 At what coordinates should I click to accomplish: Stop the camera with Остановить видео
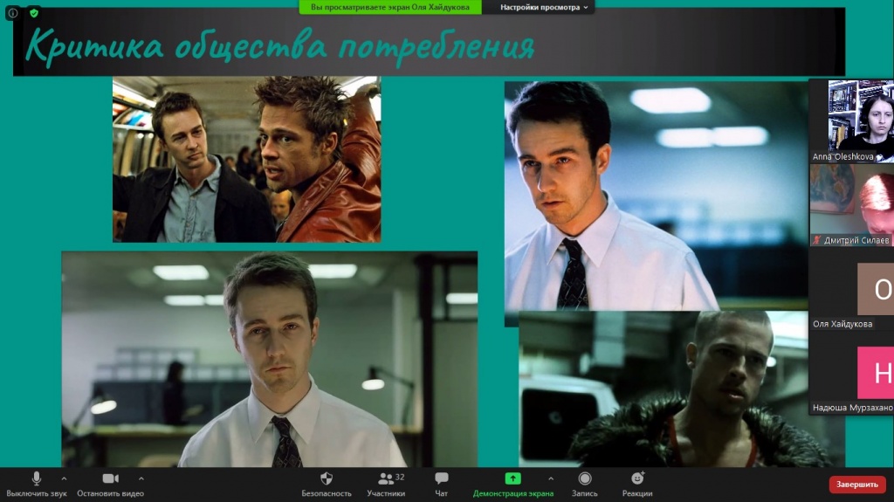[110, 479]
